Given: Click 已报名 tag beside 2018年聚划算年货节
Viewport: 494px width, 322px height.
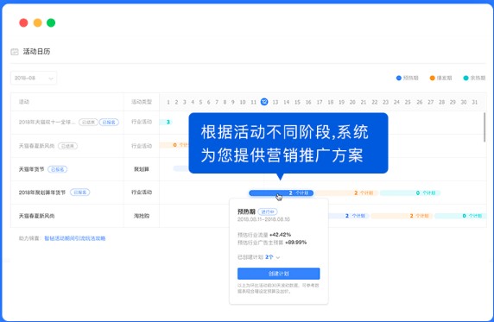Looking at the screenshot, I should tap(79, 193).
